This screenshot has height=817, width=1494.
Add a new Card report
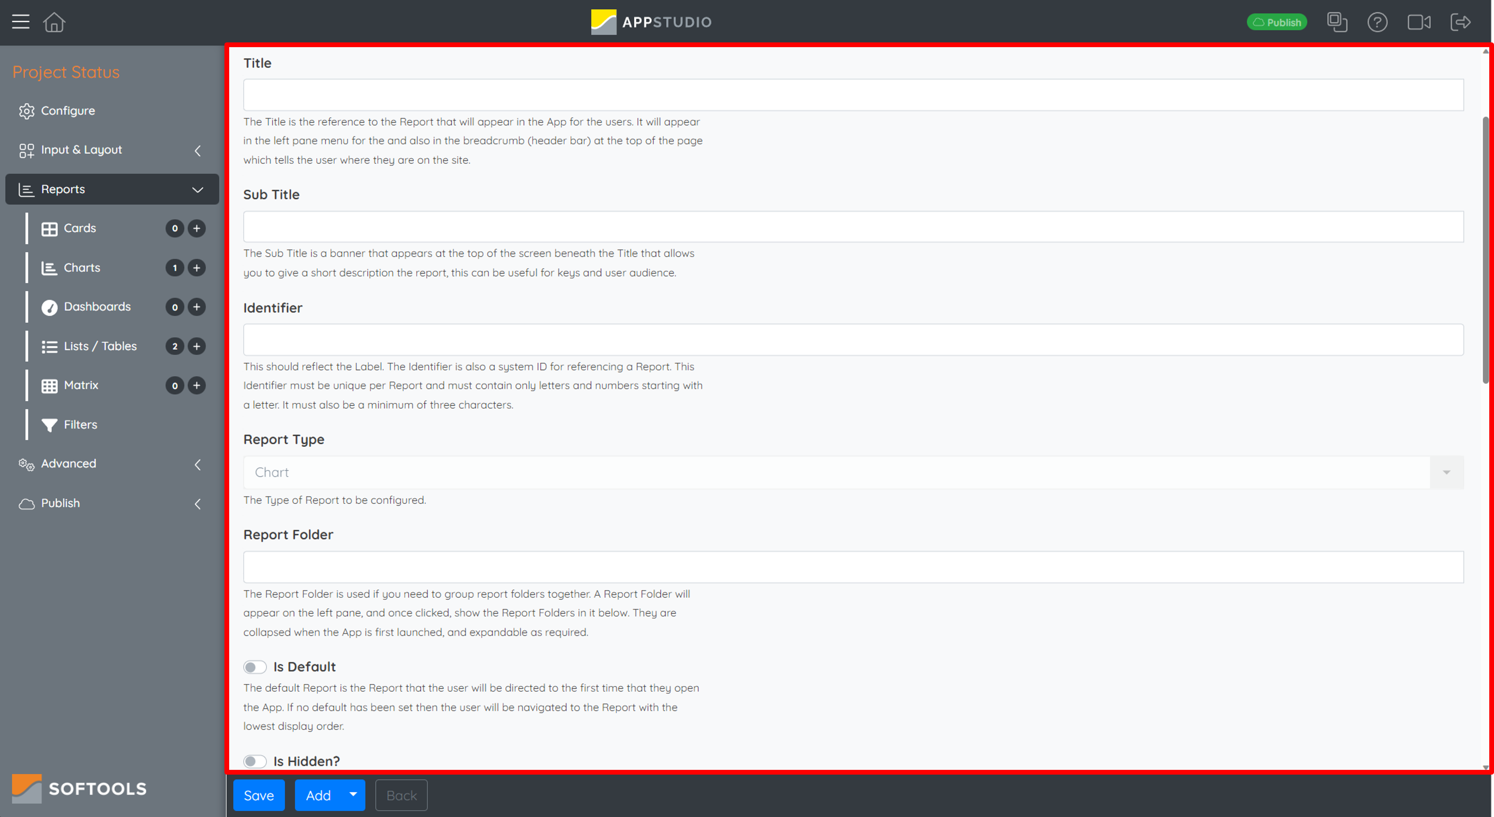197,229
